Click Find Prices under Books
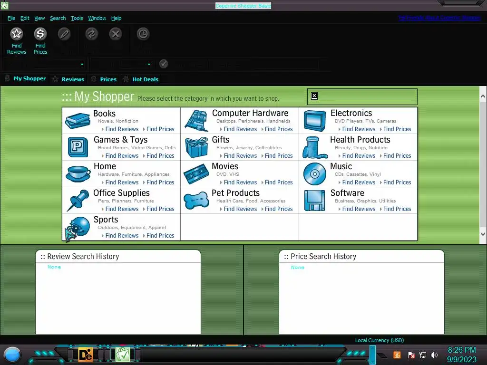Viewport: 487px width, 365px height. tap(160, 129)
